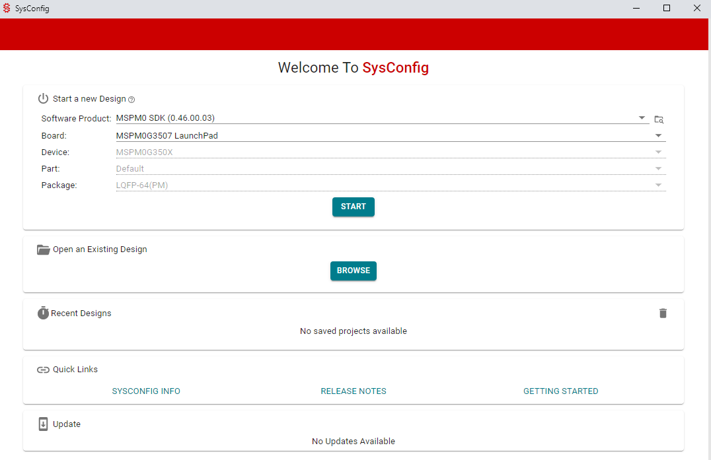Click the download icon beside Update

(44, 424)
